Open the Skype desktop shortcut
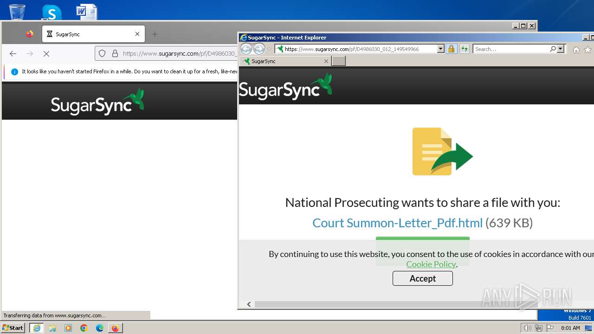Screen dimensions: 594x334 pos(52,12)
